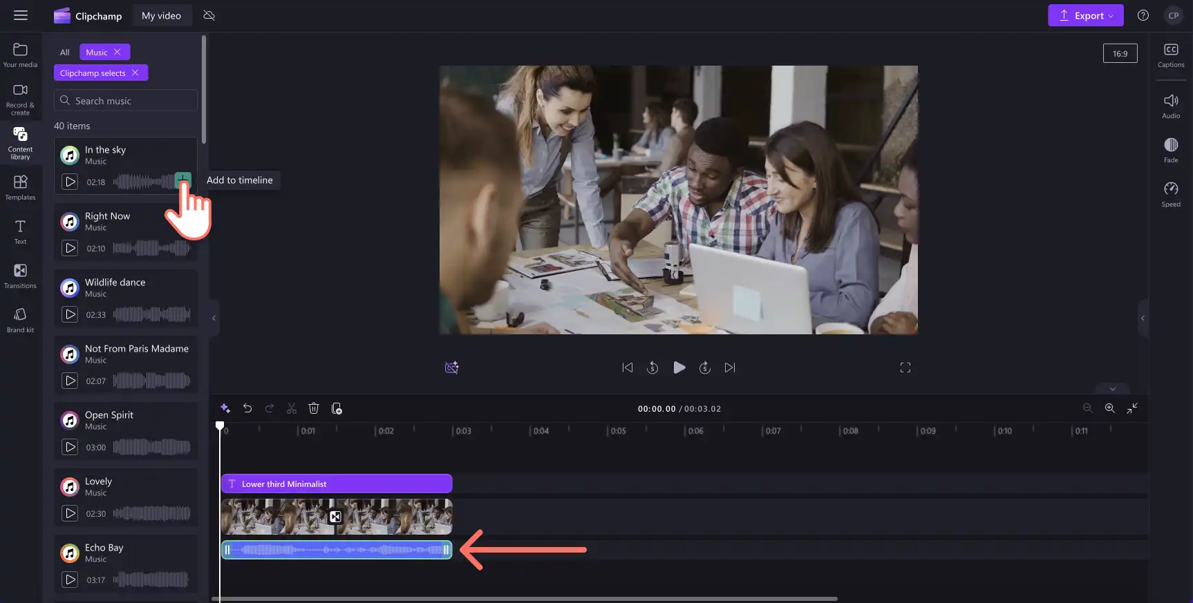This screenshot has height=603, width=1193.
Task: Click 0:05 on the timeline ruler
Action: tap(618, 430)
